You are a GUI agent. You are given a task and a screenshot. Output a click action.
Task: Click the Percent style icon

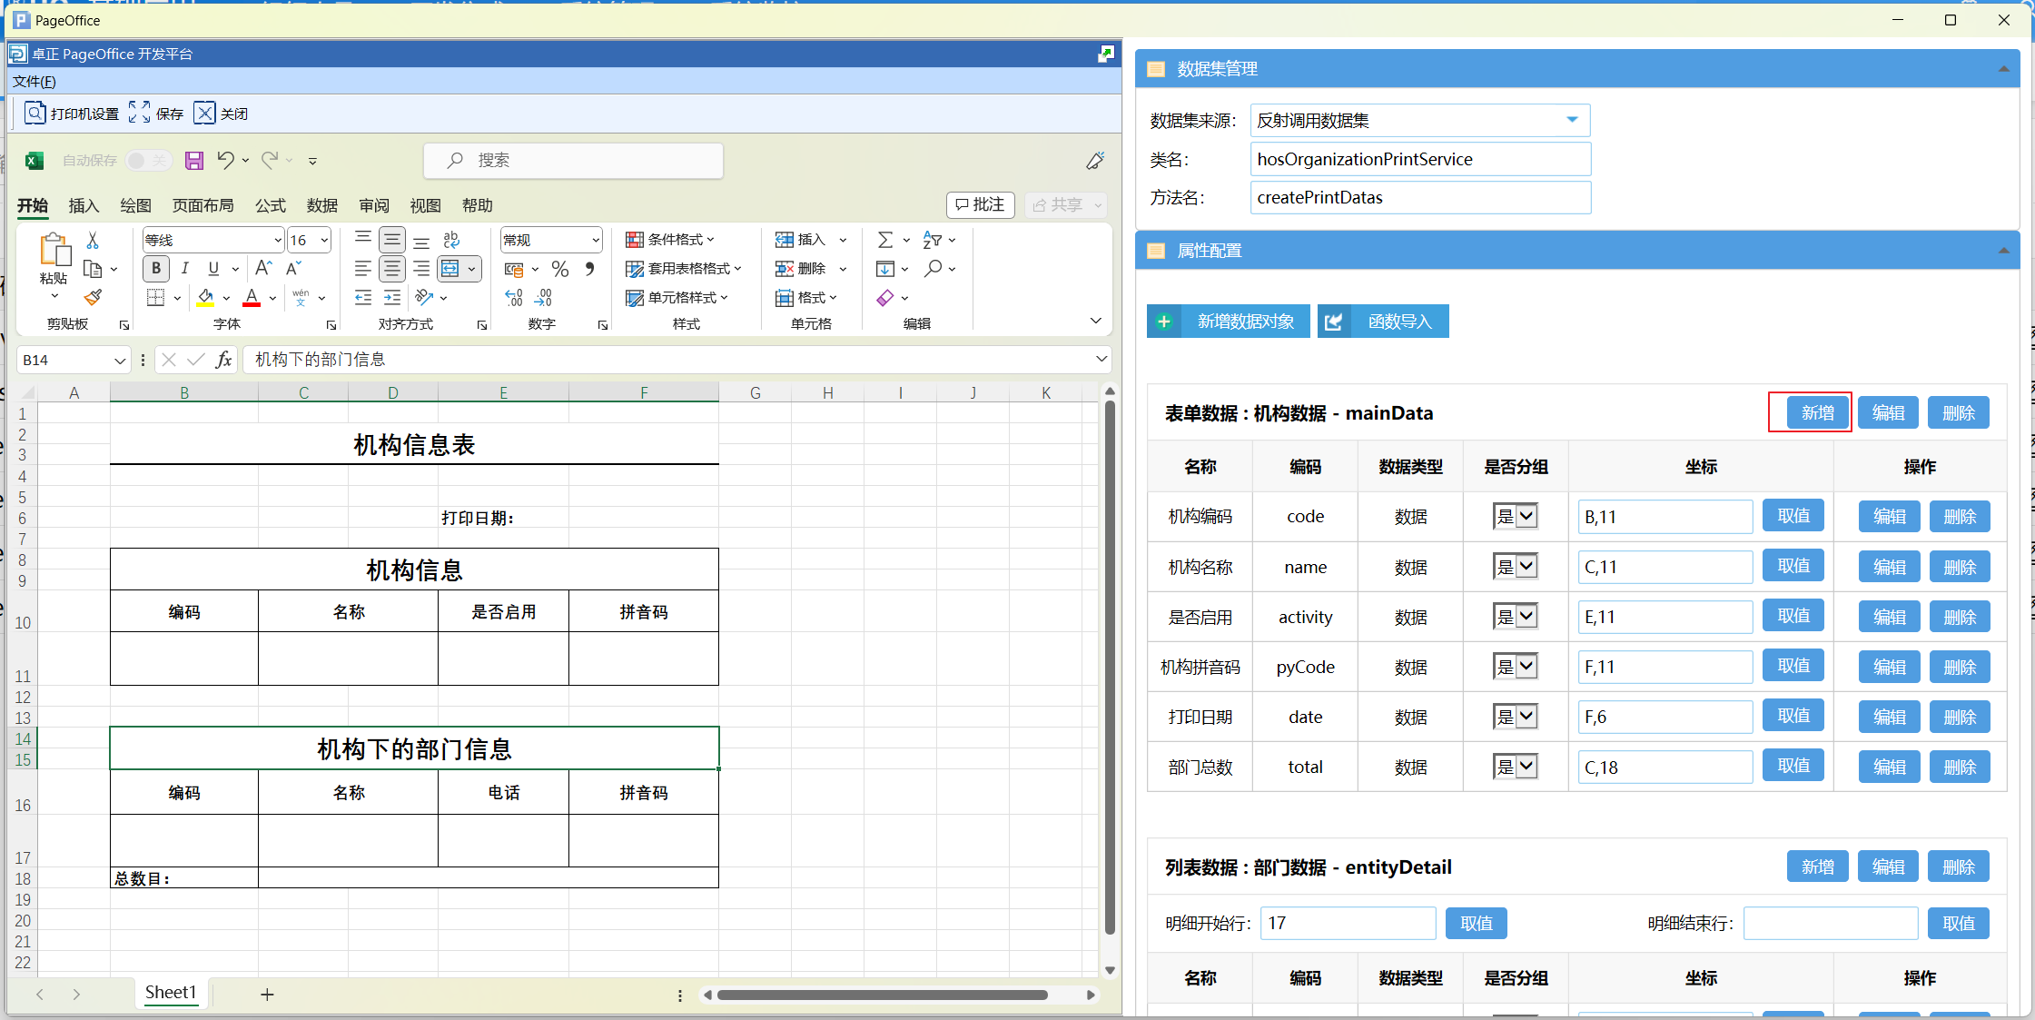[x=560, y=269]
